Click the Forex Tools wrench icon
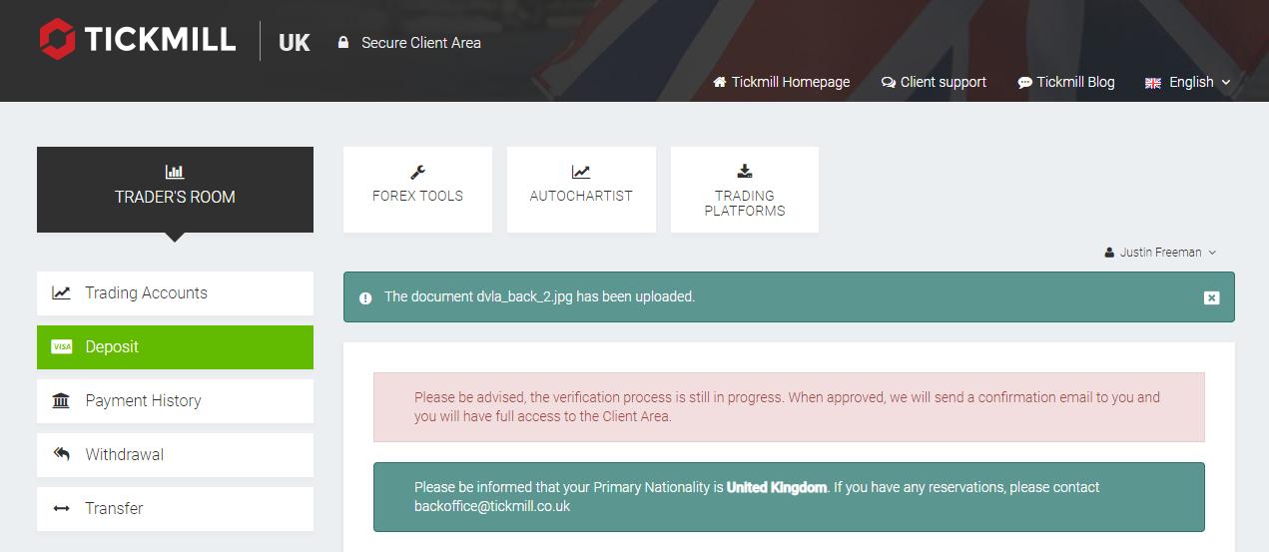The width and height of the screenshot is (1269, 552). [417, 172]
